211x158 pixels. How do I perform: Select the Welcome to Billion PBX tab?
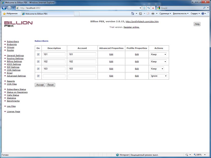click(x=48, y=14)
